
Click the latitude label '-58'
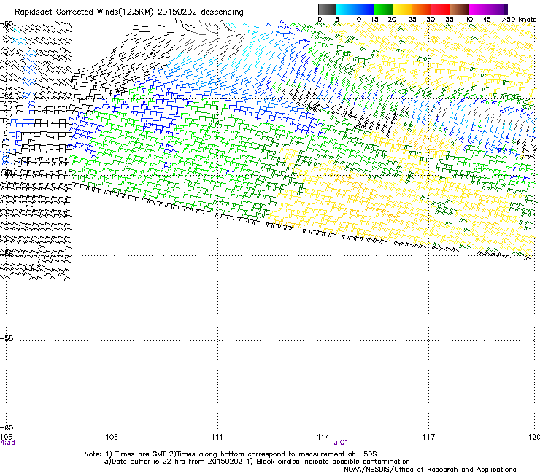7,338
